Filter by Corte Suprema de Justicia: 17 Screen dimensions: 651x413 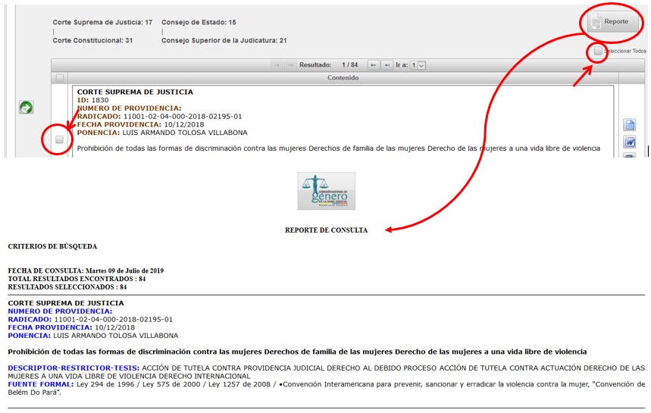coord(102,23)
